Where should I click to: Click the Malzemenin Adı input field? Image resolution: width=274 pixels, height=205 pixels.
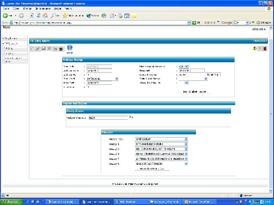(108, 118)
